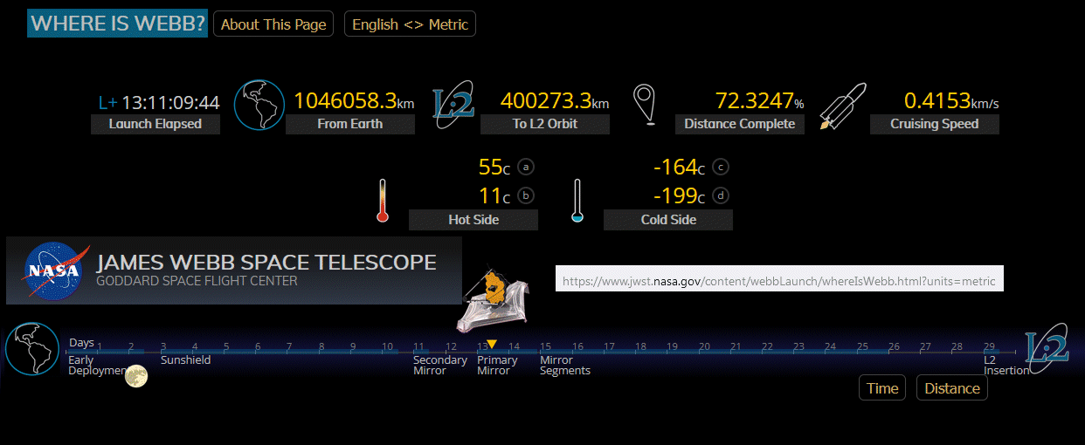The height and width of the screenshot is (445, 1085).
Task: Click the Earth globe icon beside From Earth
Action: (x=259, y=106)
